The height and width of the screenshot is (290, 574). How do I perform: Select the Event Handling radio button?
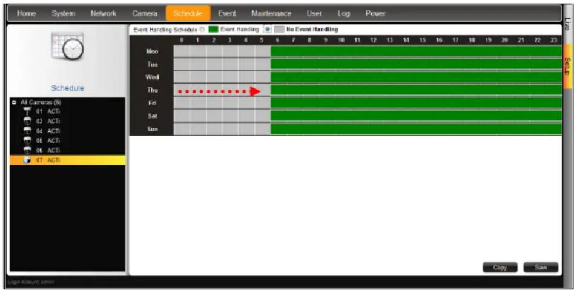[x=202, y=30]
